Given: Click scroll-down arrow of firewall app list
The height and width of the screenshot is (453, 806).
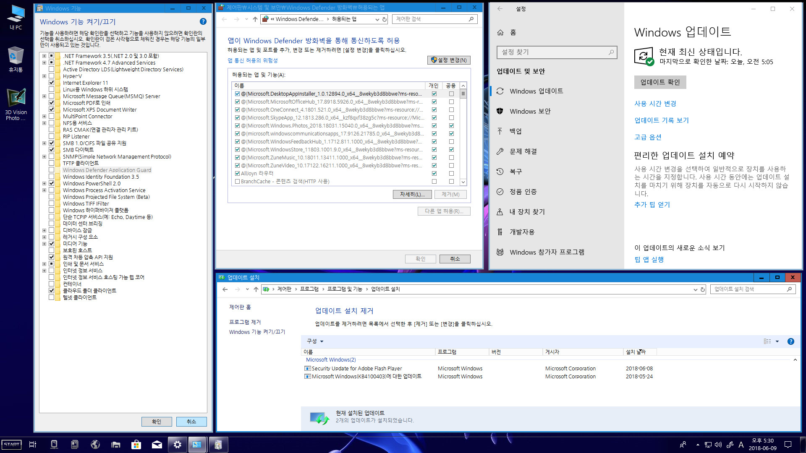Looking at the screenshot, I should click(x=463, y=182).
